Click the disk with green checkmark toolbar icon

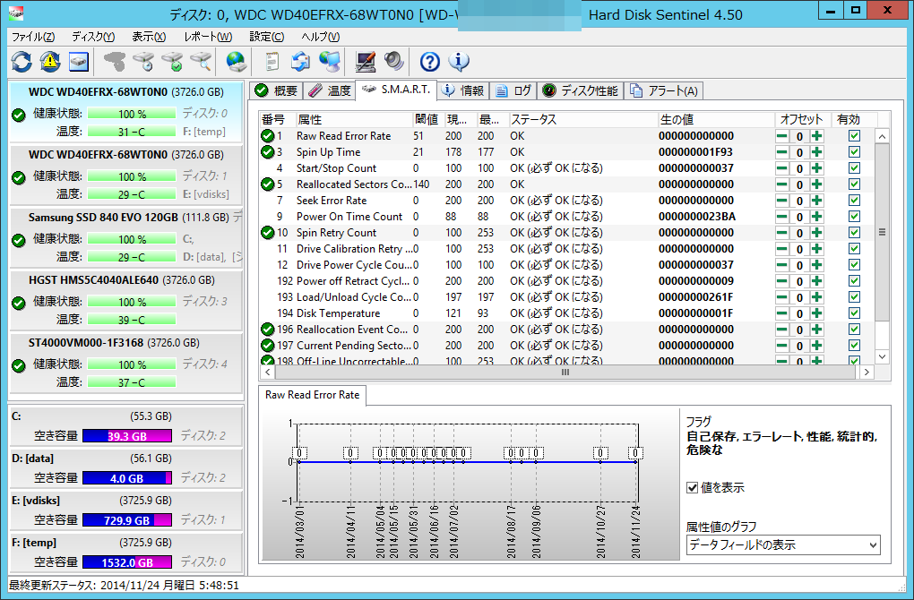coord(173,61)
